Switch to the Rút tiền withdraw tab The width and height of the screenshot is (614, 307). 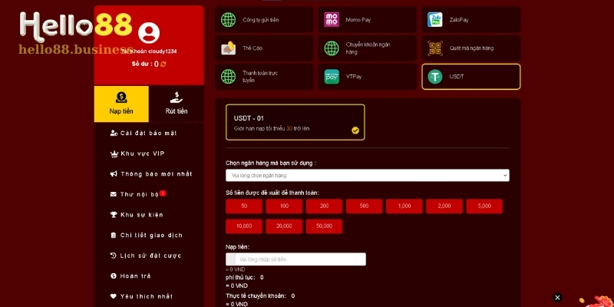(177, 104)
